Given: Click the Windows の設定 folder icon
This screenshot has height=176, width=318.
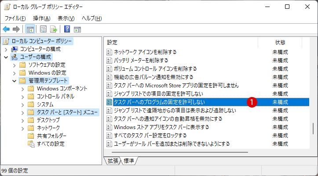Looking at the screenshot, I should (22, 73).
